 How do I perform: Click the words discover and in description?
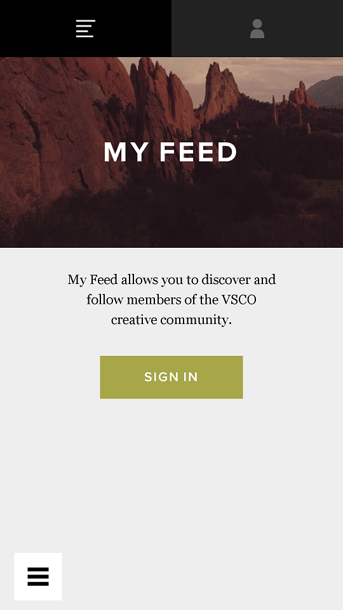tap(239, 280)
